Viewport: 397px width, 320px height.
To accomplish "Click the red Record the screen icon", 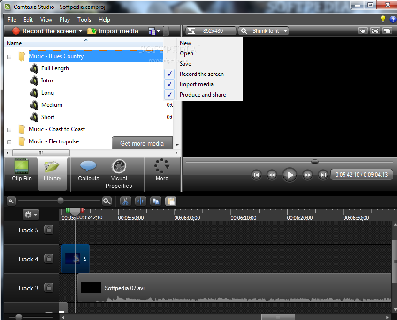I will (x=16, y=31).
